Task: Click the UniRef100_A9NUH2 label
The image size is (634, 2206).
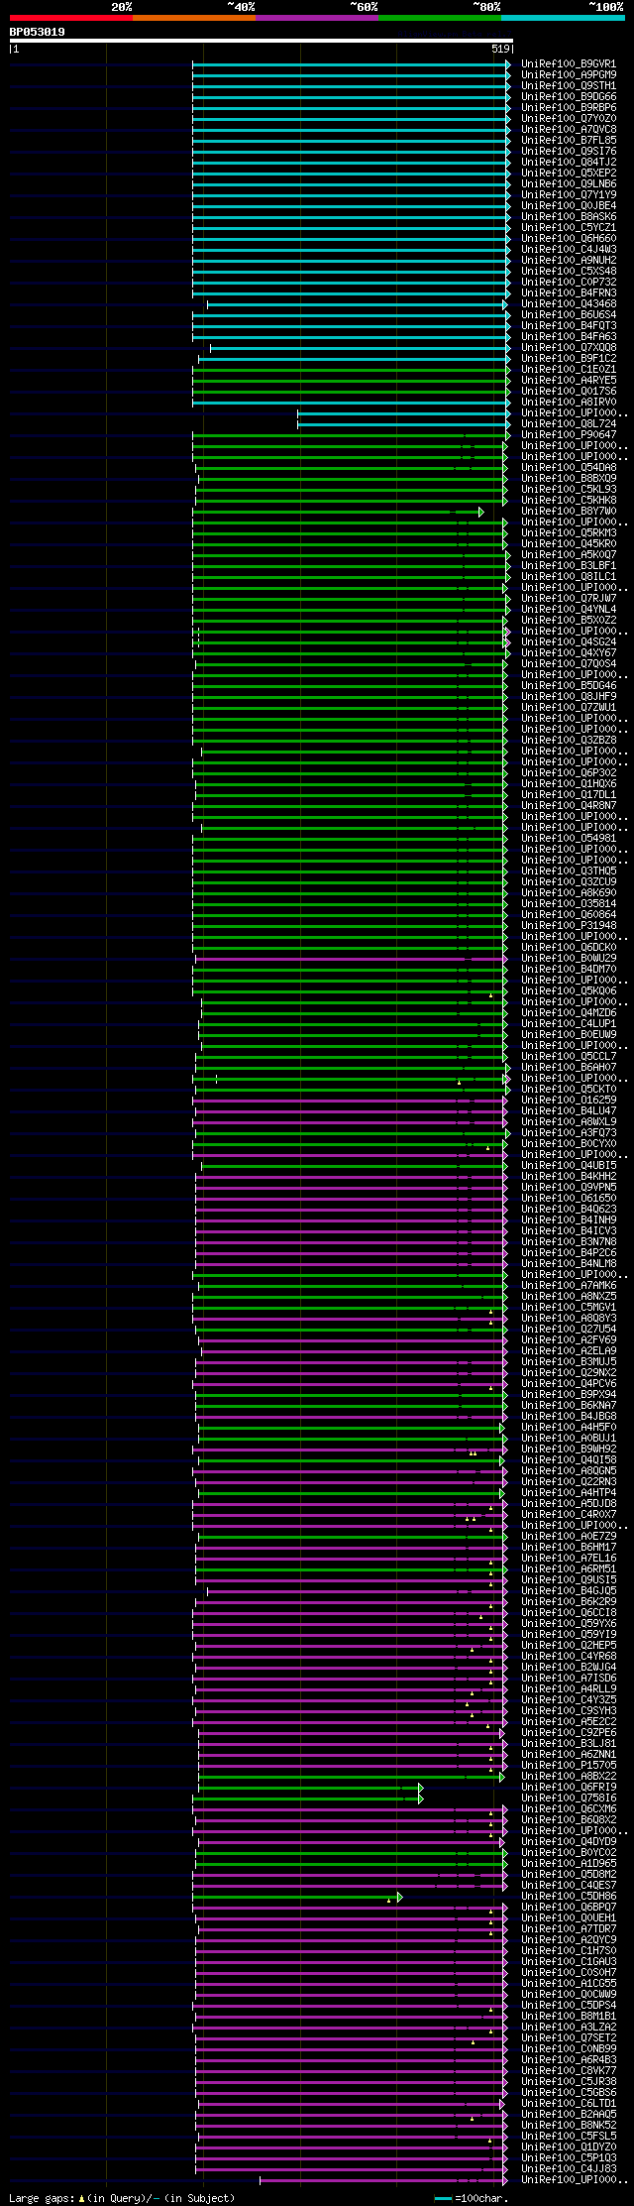Action: [x=569, y=261]
